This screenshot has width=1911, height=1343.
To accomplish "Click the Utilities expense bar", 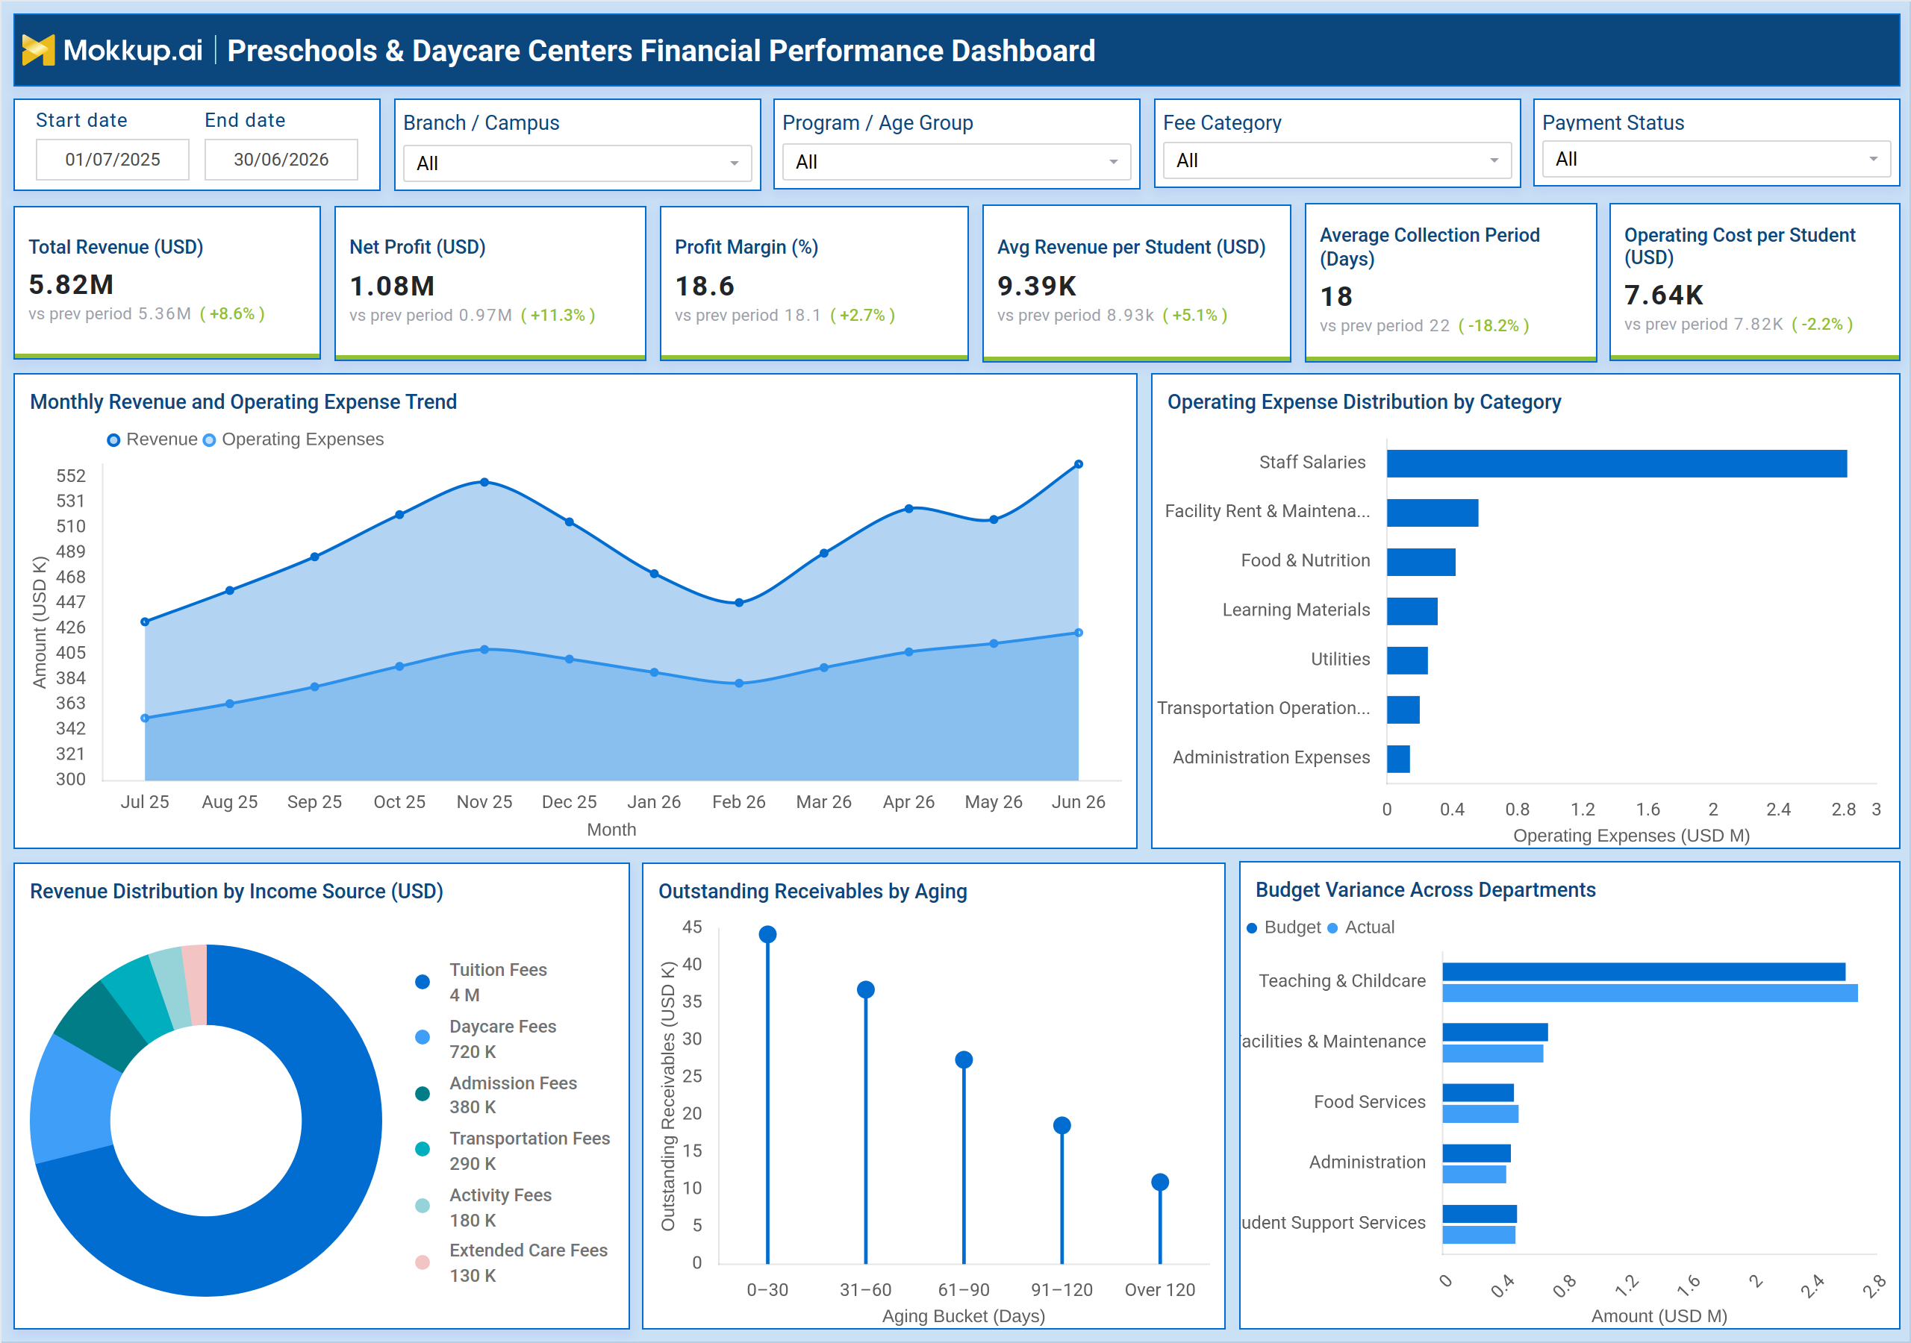I will (1407, 661).
